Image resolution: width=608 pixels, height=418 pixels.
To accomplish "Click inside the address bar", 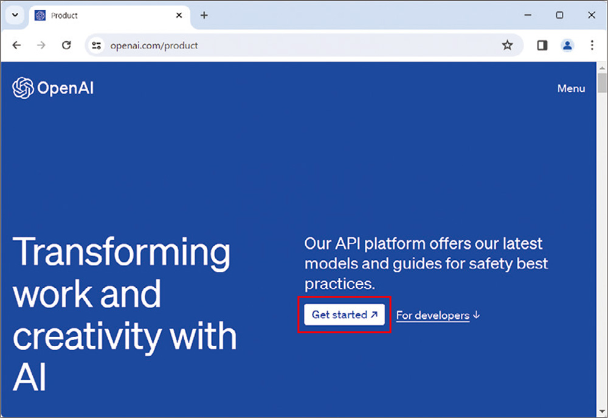I will 243,45.
